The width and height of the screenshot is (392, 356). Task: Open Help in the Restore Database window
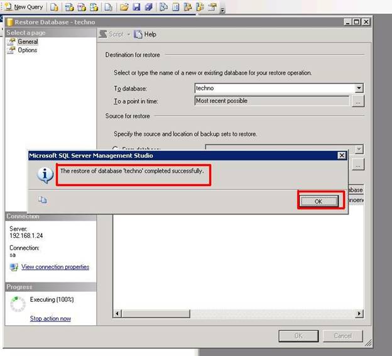click(x=145, y=35)
